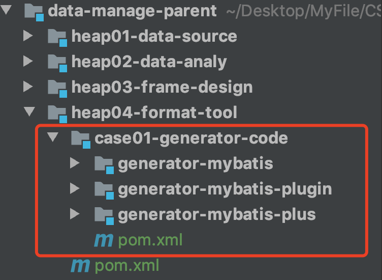Click the generator-mybatis-plugin folder icon
This screenshot has height=280, width=382.
(104, 189)
